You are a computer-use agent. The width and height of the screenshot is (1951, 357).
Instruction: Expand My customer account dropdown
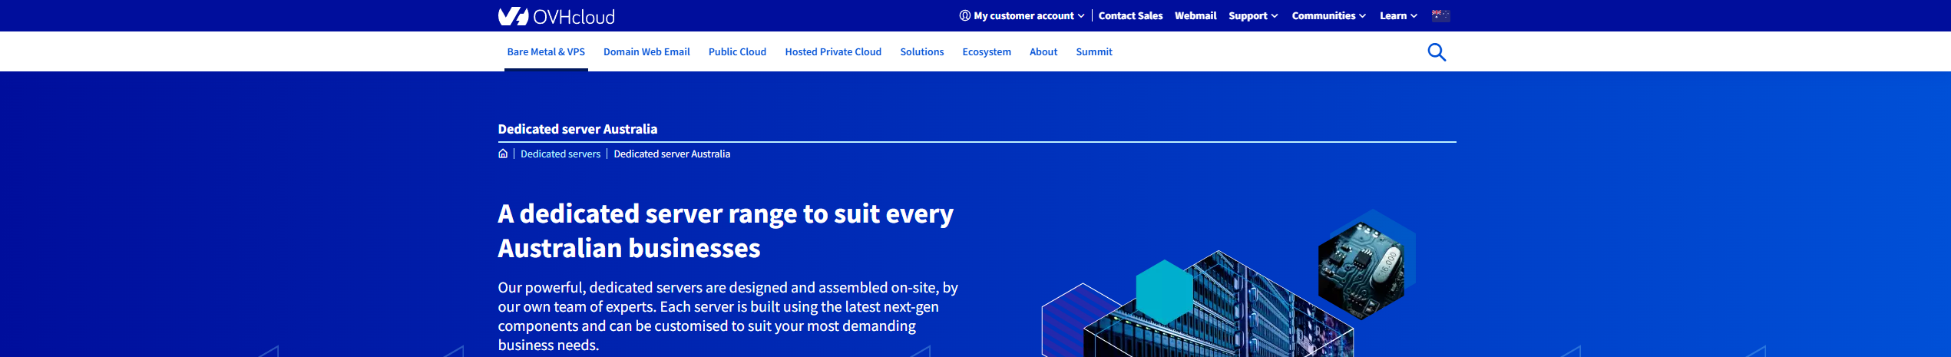[x=1023, y=15]
